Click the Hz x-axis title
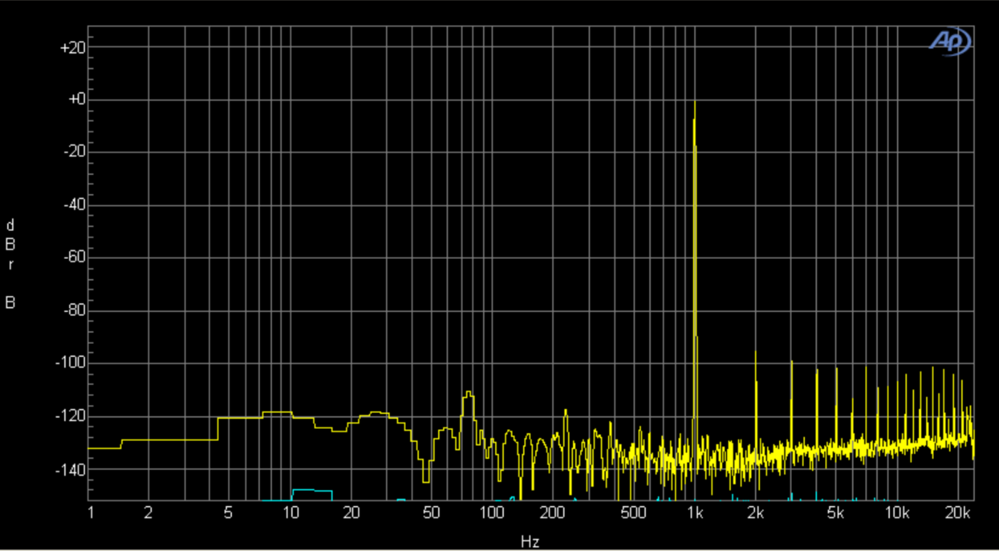Screen dimensions: 999x551 click(x=529, y=542)
